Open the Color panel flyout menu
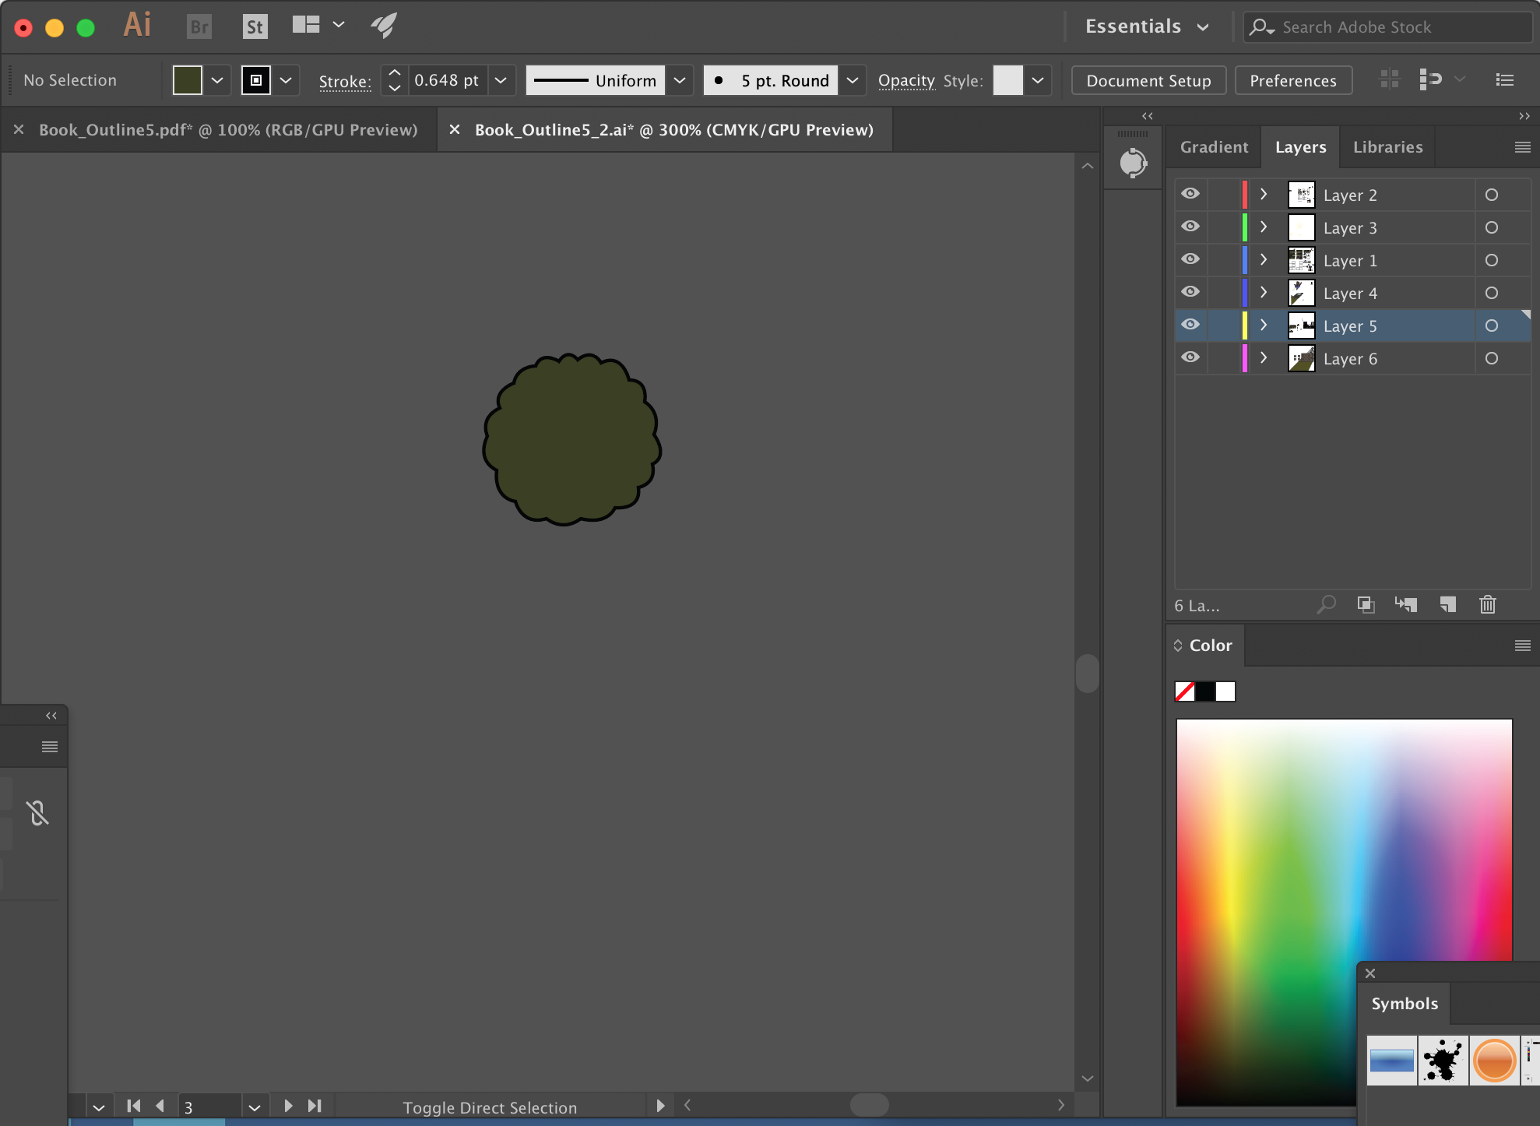Image resolution: width=1540 pixels, height=1126 pixels. [x=1523, y=646]
